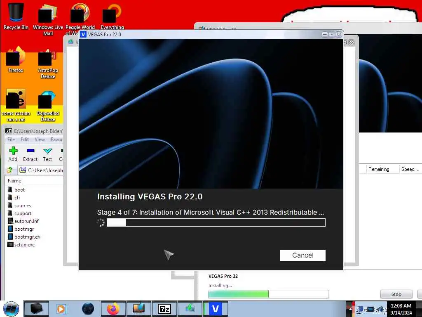Stop the download in the background window

[x=396, y=294]
